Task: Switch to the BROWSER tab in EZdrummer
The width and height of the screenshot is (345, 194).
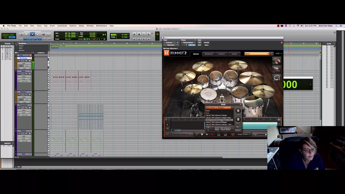Action: pos(209,54)
